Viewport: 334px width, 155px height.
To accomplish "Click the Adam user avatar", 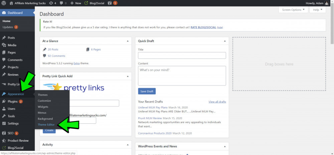I will (x=327, y=3).
